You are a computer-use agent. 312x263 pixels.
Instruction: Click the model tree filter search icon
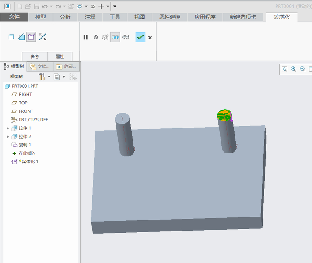point(73,77)
